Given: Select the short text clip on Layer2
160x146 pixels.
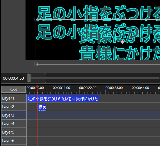Looking at the screenshot, I should pos(42,108).
